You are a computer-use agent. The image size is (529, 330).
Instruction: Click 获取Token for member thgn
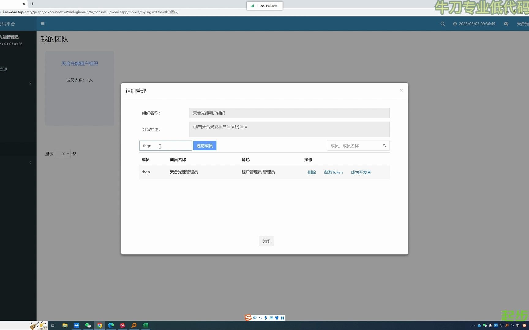[x=333, y=172]
